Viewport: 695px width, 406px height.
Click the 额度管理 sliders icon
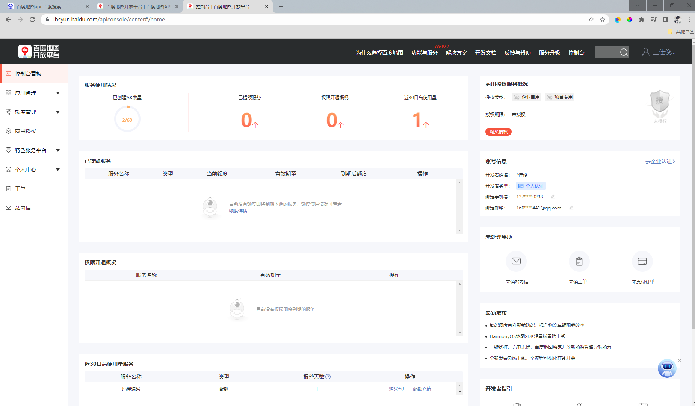[8, 112]
